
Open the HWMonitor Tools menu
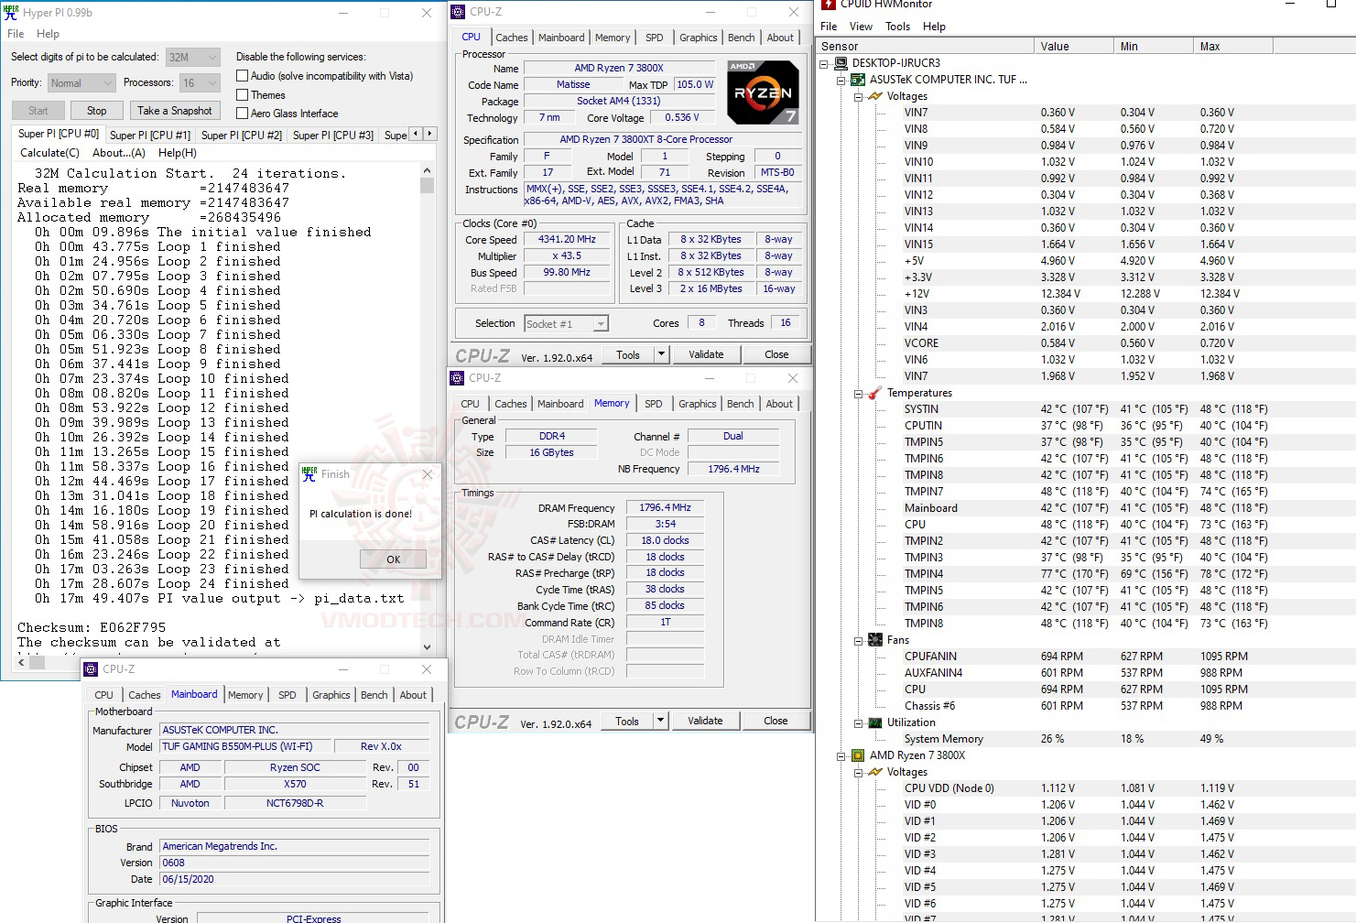[897, 27]
